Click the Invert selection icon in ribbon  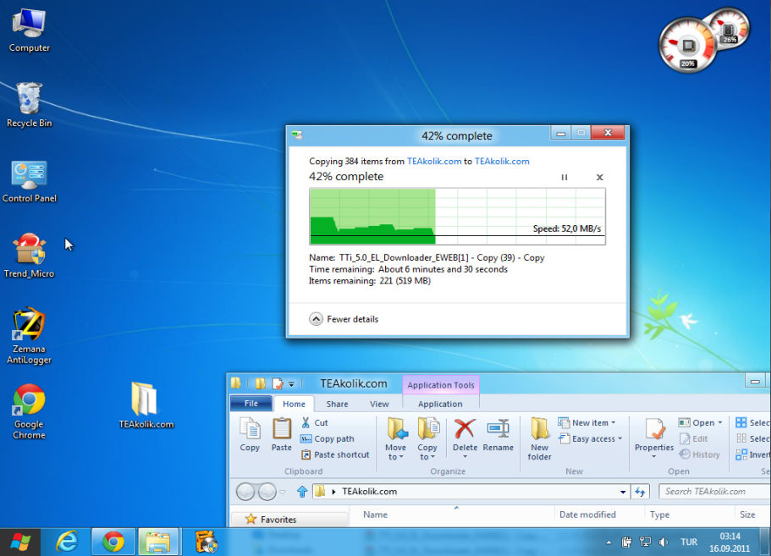[741, 455]
